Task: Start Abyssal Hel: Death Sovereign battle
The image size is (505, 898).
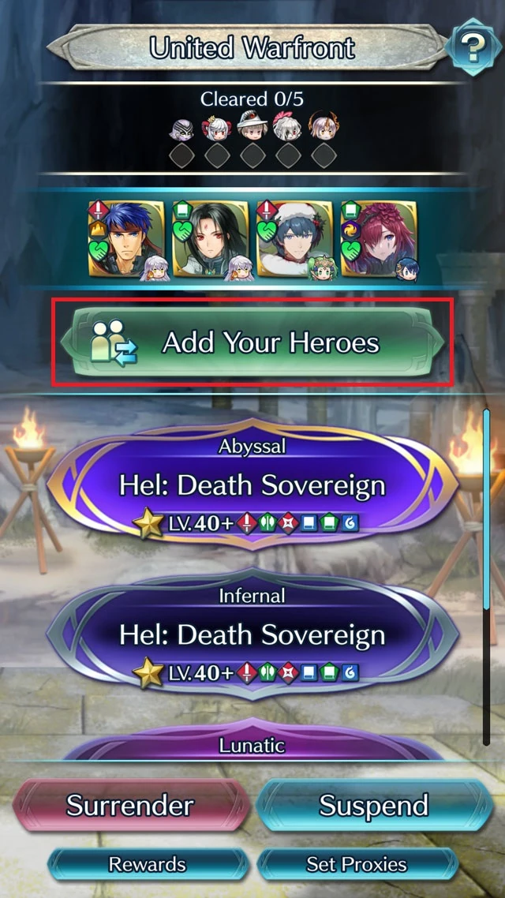Action: tap(252, 485)
